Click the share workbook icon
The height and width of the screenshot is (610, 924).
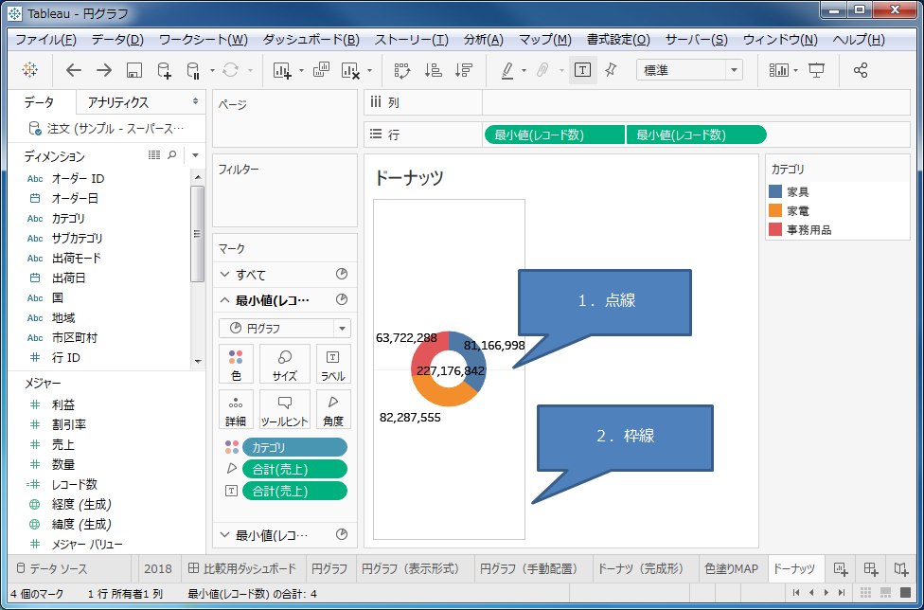tap(860, 70)
